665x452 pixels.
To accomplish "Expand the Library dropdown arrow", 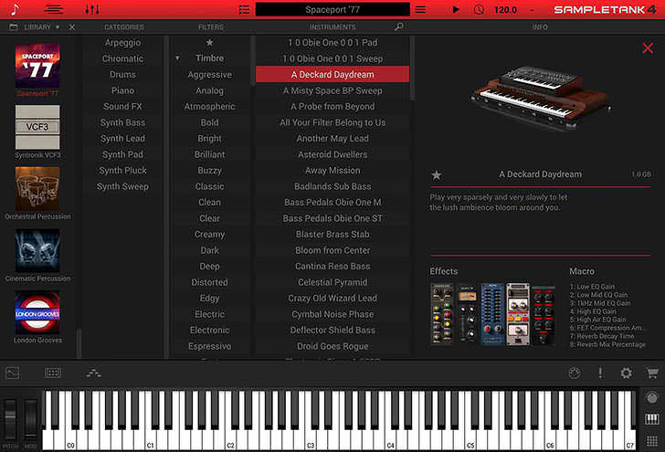I will pos(58,27).
